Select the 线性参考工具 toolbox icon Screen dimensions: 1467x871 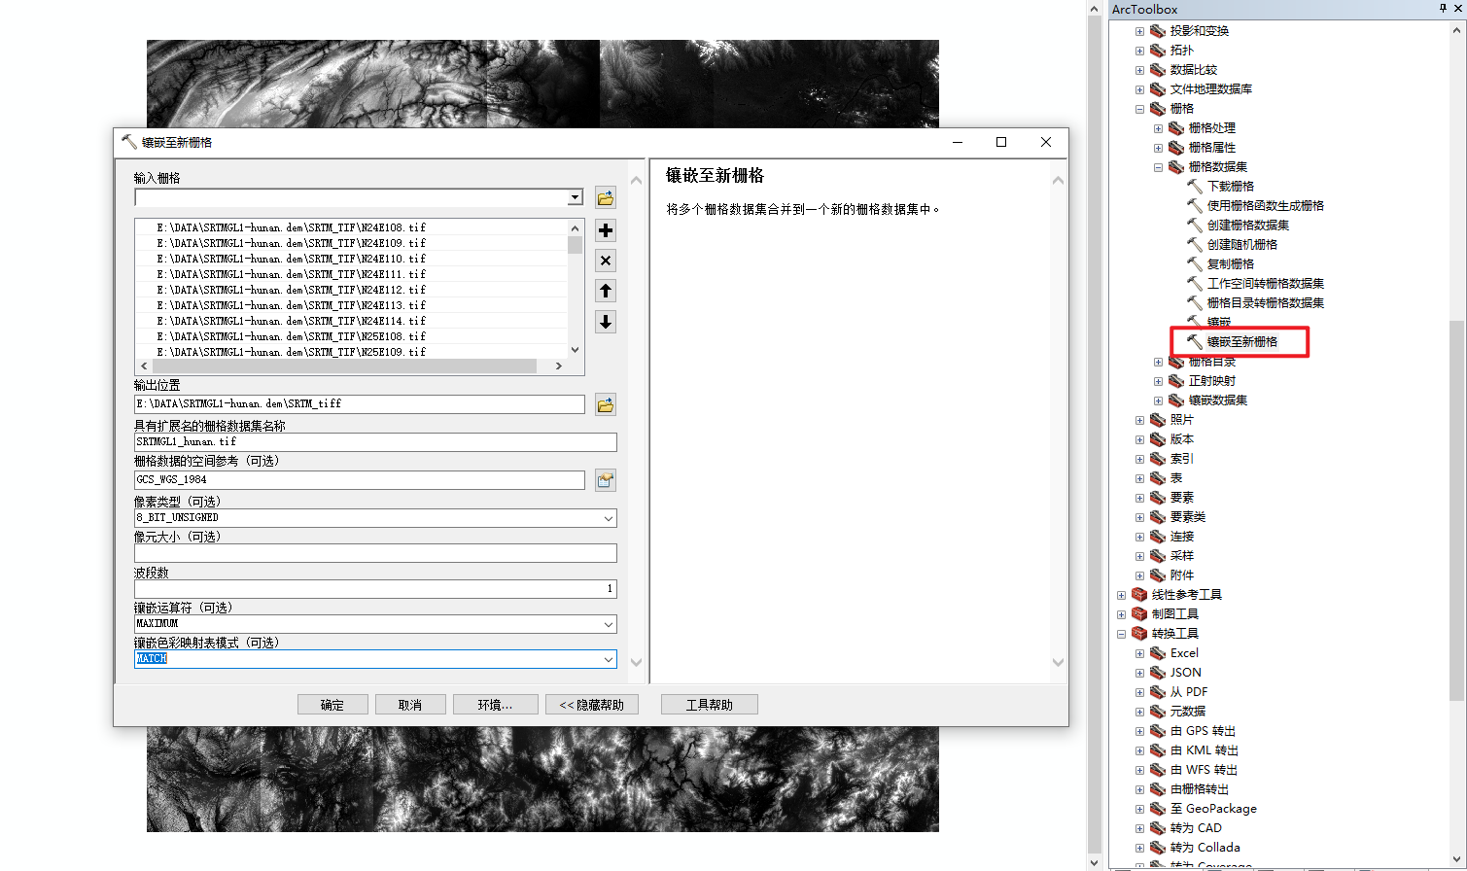point(1139,594)
